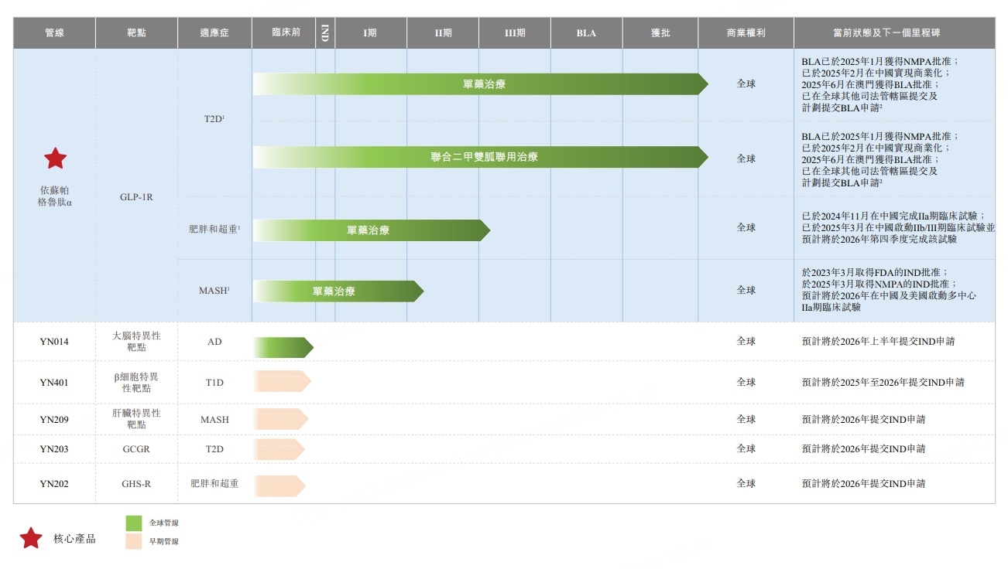Select the YN401 pipeline cell
Viewport: 1008px width, 569px height.
coord(54,382)
